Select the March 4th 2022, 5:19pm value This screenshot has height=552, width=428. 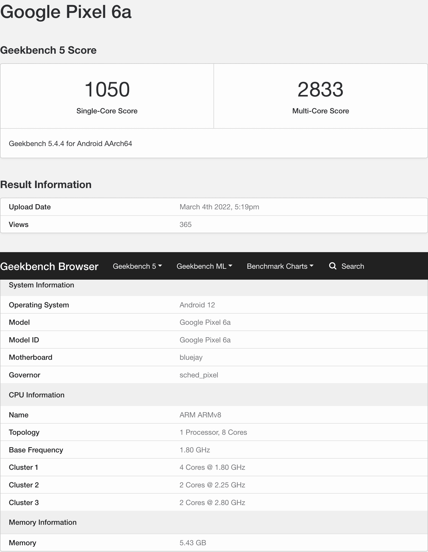(x=219, y=207)
